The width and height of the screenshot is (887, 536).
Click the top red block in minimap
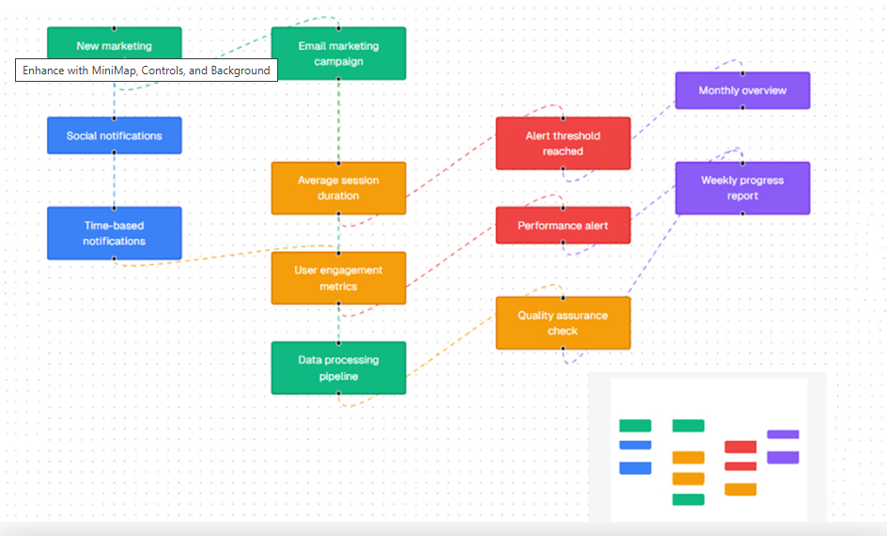coord(740,447)
